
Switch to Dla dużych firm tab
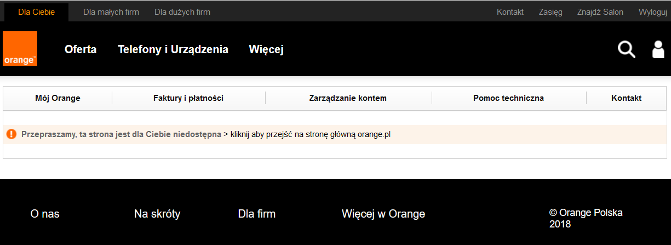[x=182, y=12]
